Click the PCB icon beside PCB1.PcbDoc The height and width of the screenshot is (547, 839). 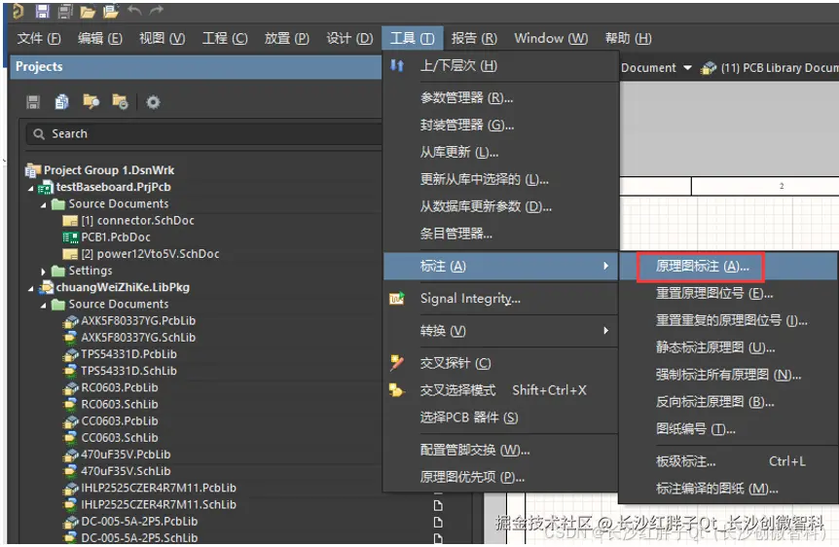tap(71, 237)
